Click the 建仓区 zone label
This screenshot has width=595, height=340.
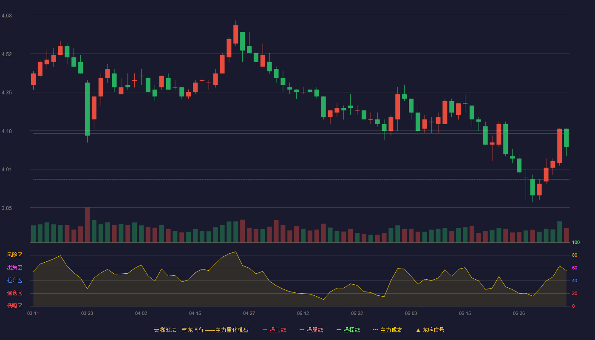[14, 293]
